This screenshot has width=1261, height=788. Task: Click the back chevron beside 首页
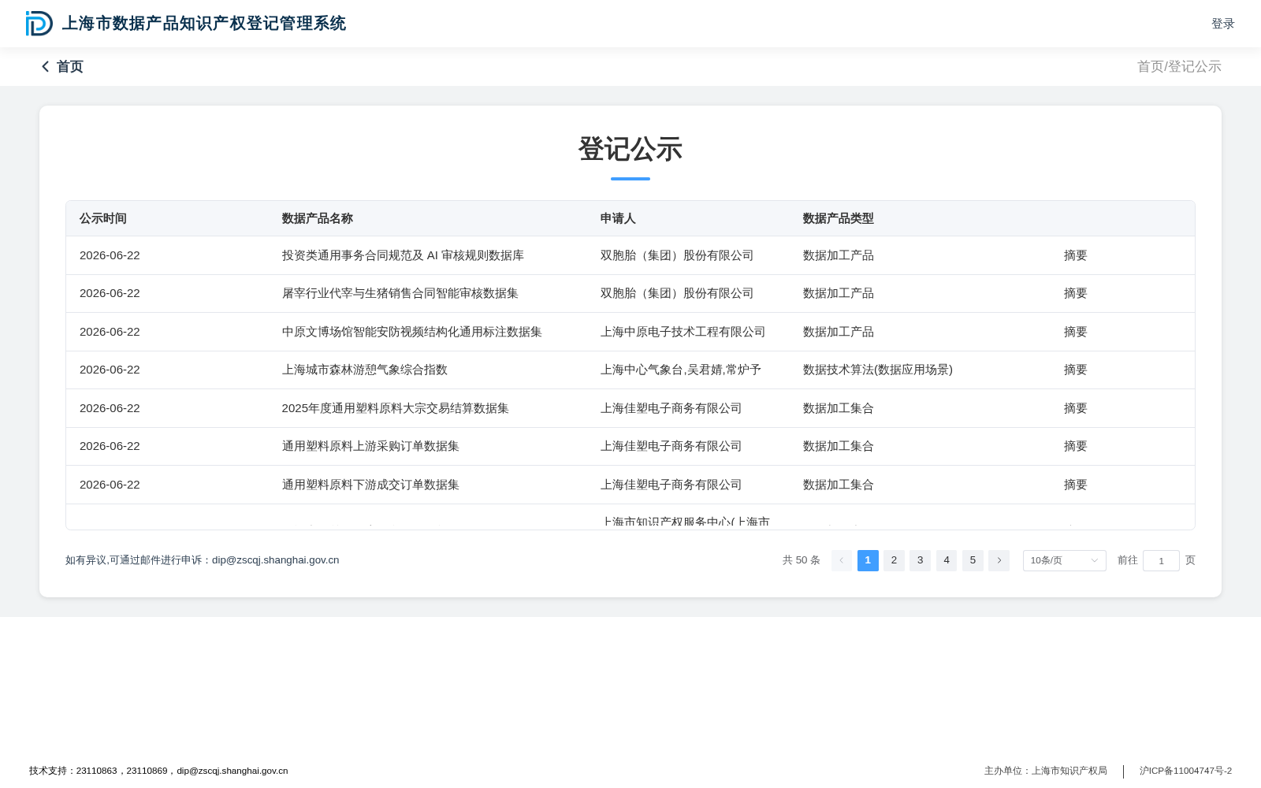(x=46, y=67)
